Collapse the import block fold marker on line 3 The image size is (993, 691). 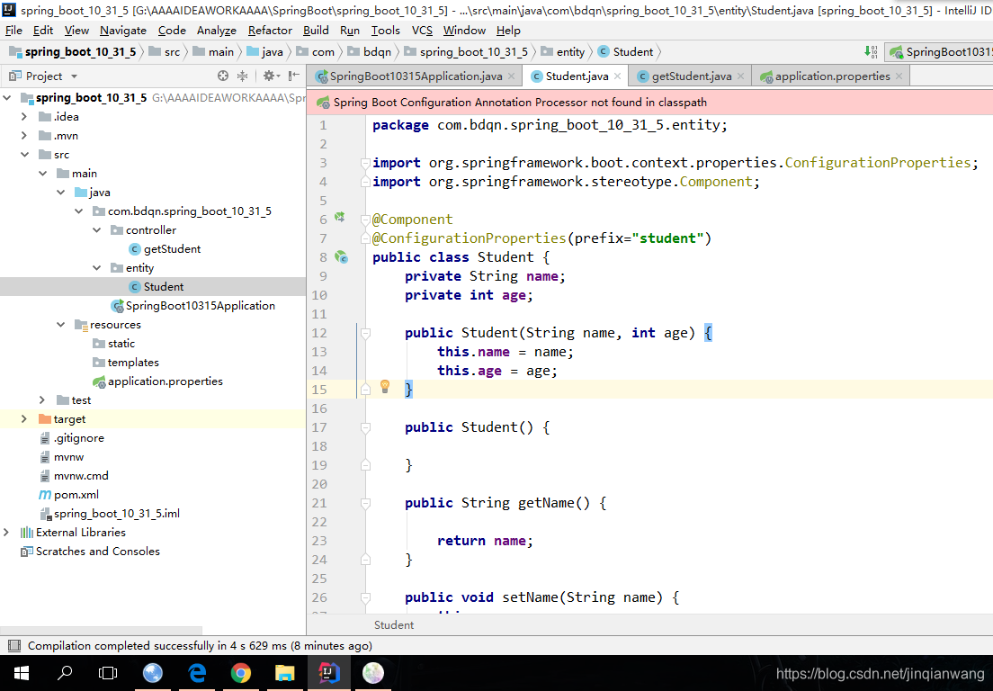[365, 164]
